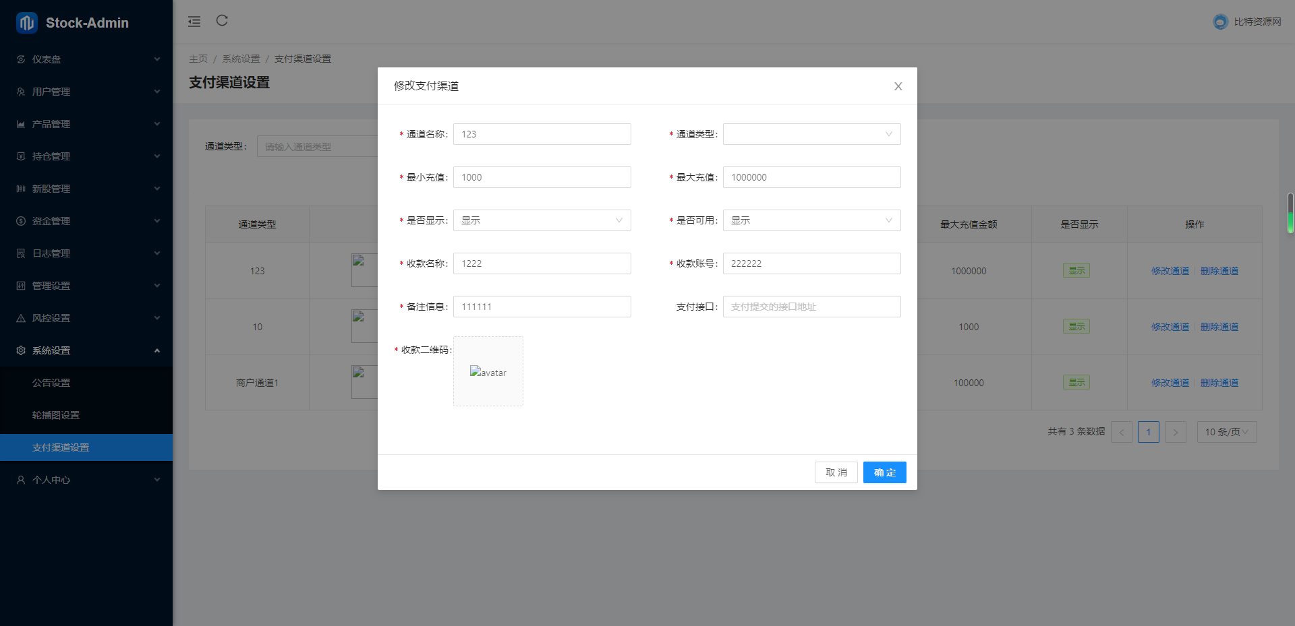Open the 10条/页 page size selector
This screenshot has width=1295, height=626.
(x=1226, y=432)
